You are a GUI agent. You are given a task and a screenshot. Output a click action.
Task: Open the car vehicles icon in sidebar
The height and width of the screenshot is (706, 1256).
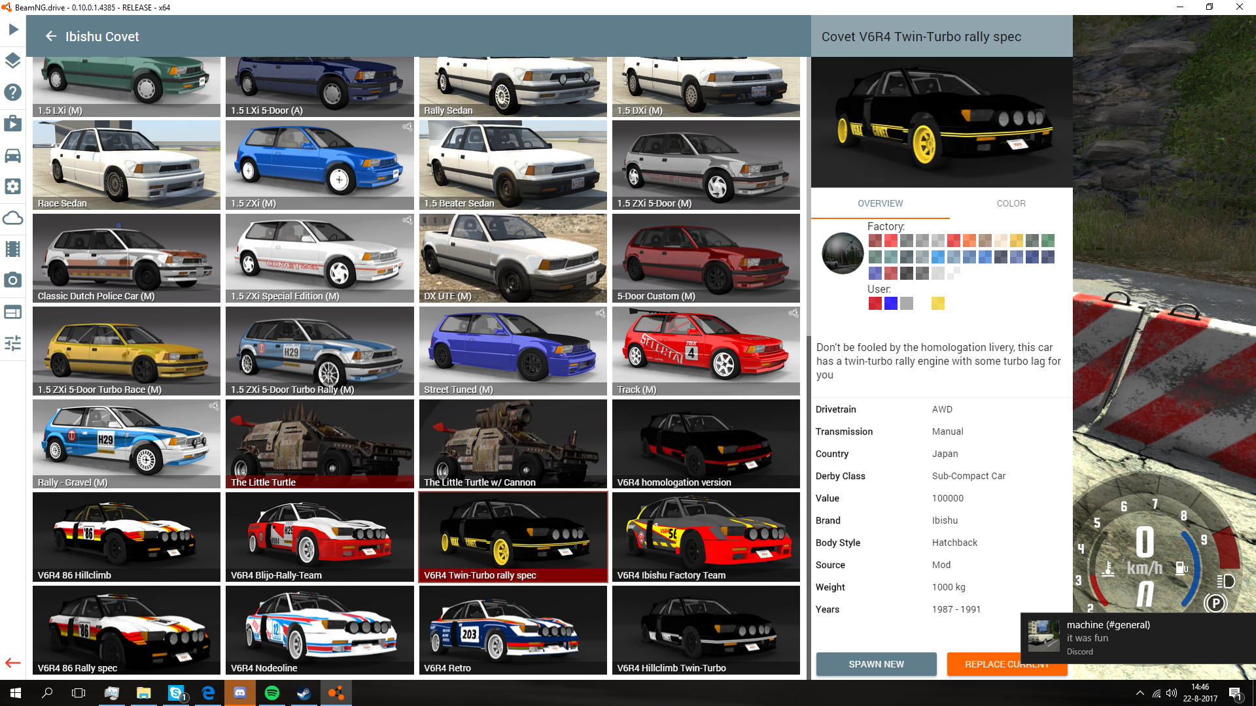click(13, 155)
